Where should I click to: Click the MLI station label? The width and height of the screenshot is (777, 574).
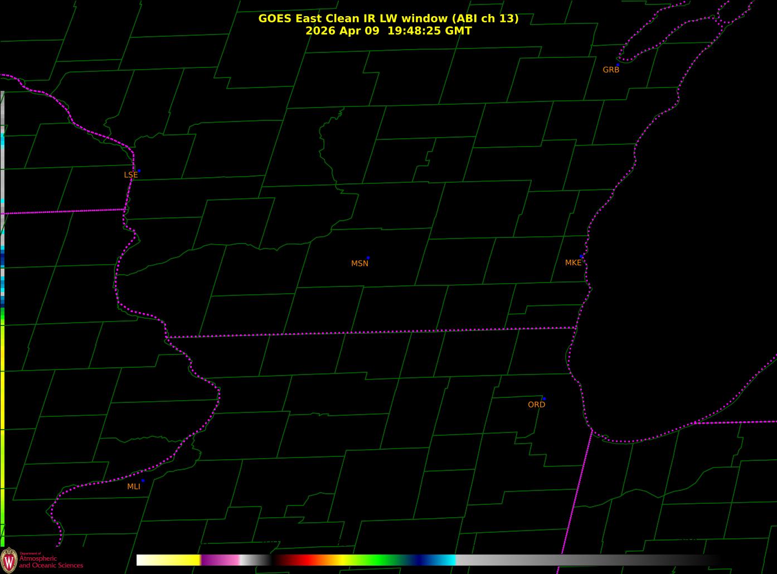click(134, 487)
